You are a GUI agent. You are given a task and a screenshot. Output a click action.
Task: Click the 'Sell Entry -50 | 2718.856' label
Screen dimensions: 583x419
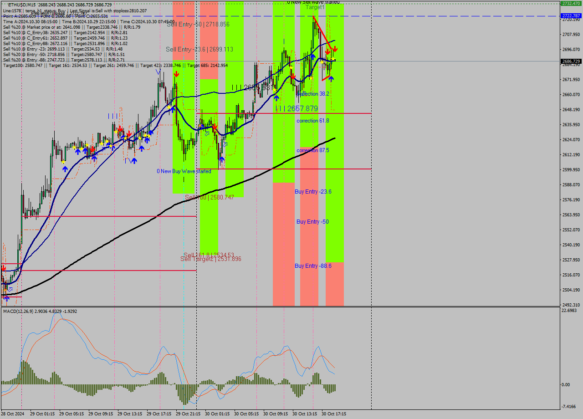[x=198, y=24]
